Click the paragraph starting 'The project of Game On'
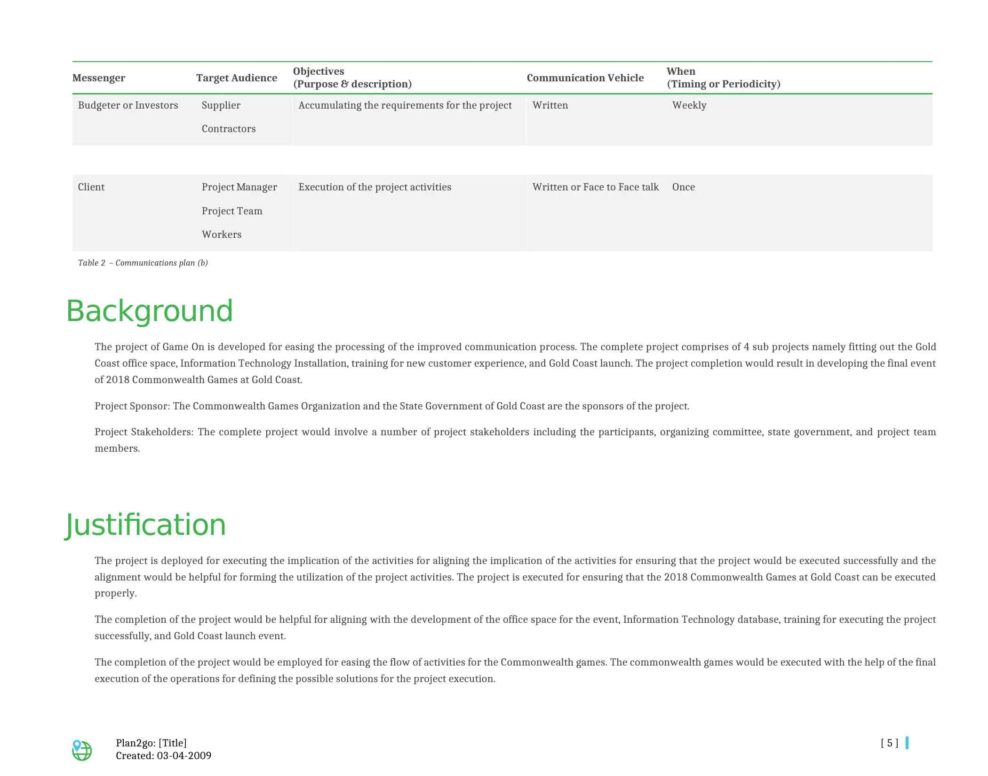This screenshot has height=776, width=988. pos(515,363)
